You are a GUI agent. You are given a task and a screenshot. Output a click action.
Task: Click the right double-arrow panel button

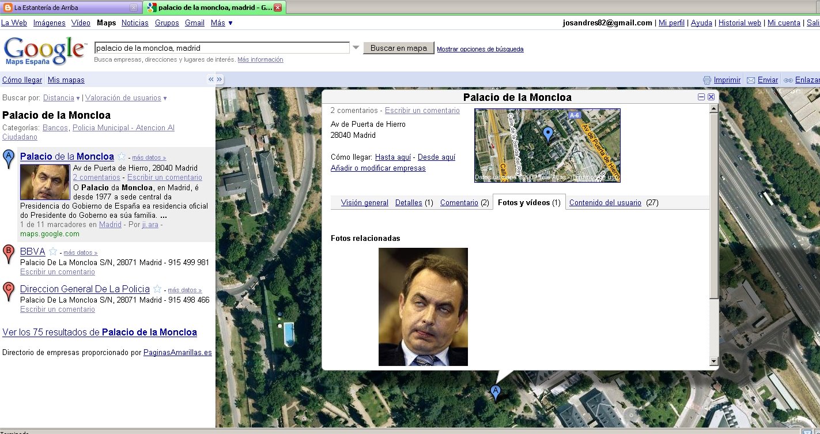tap(220, 80)
